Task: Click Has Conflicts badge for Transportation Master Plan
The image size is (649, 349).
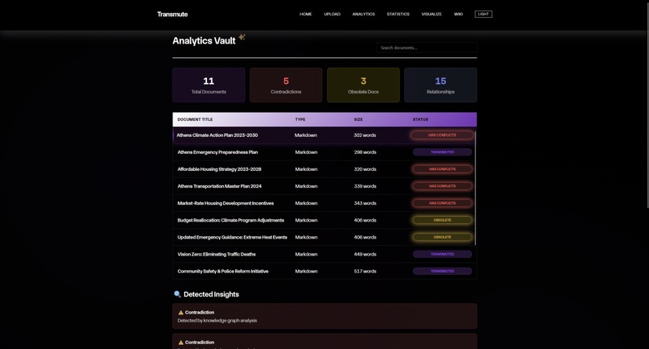Action: [x=442, y=186]
